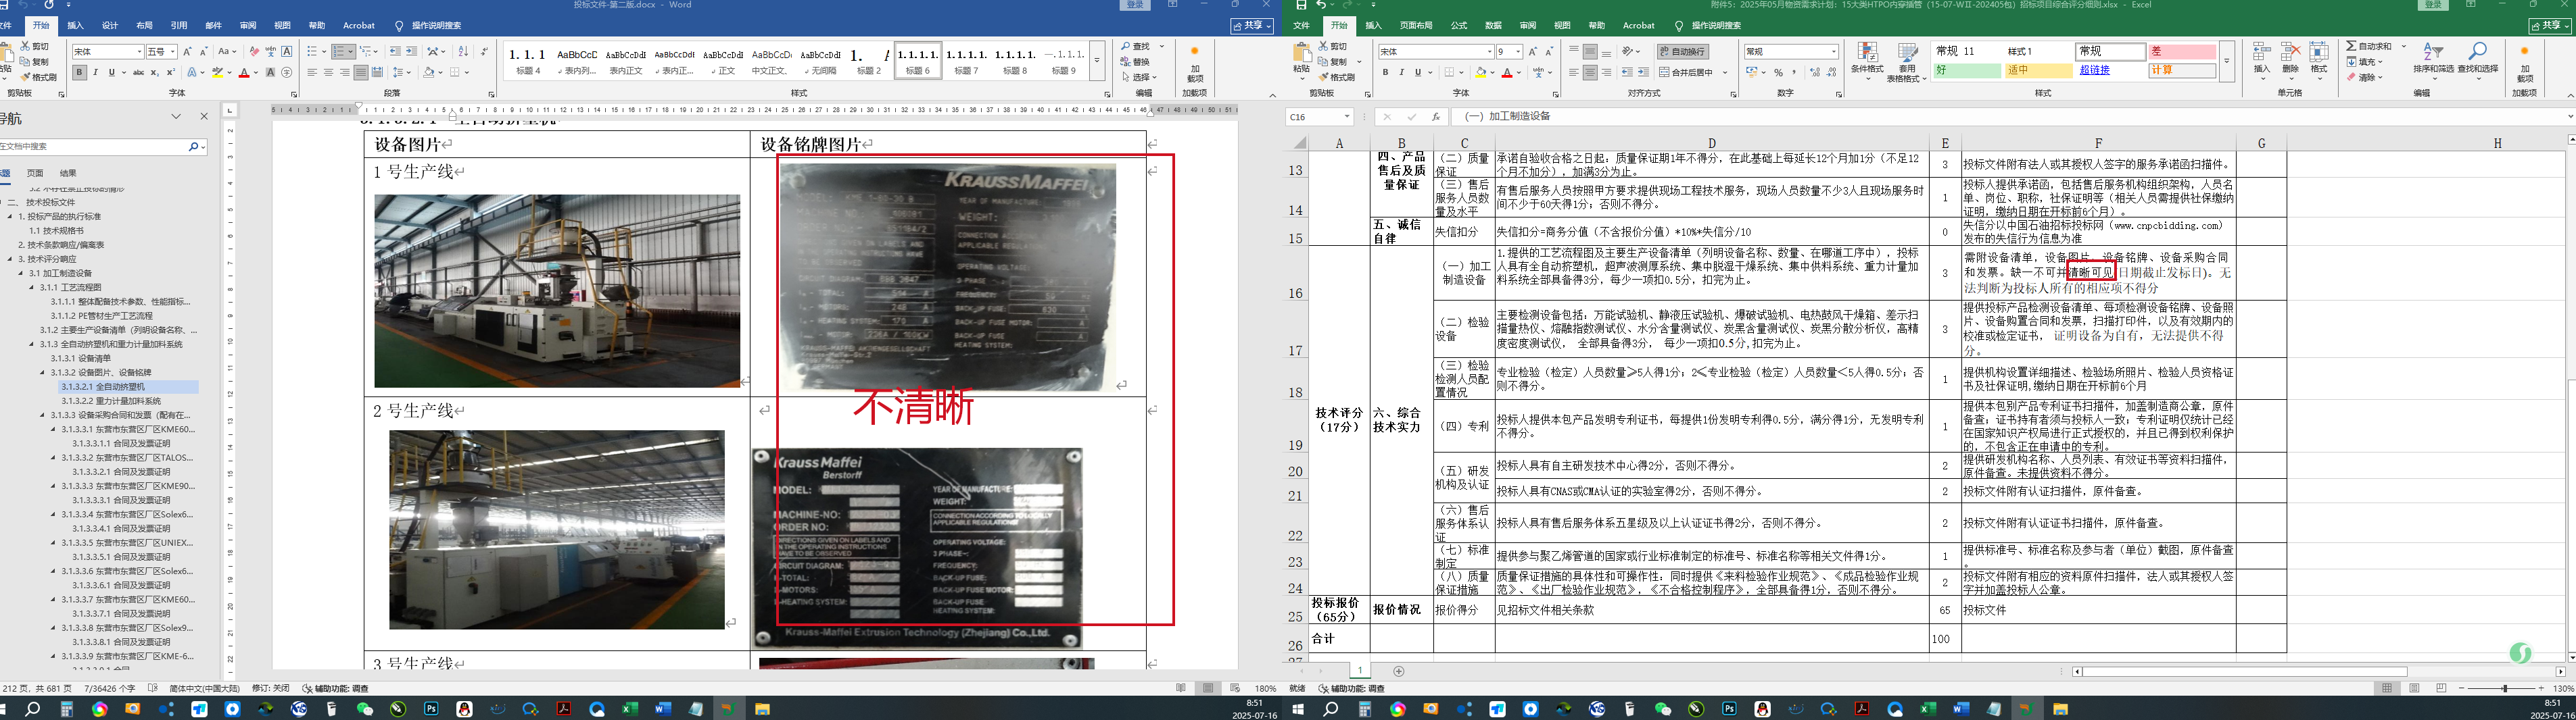Toggle Italic in Excel font group
2576x720 pixels.
pyautogui.click(x=1401, y=72)
